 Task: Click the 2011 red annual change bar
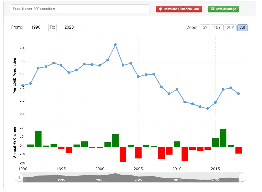tap(185, 154)
